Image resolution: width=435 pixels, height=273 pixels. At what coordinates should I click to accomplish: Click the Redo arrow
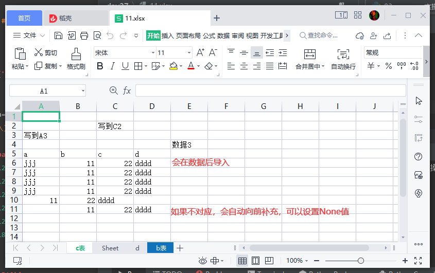click(123, 35)
